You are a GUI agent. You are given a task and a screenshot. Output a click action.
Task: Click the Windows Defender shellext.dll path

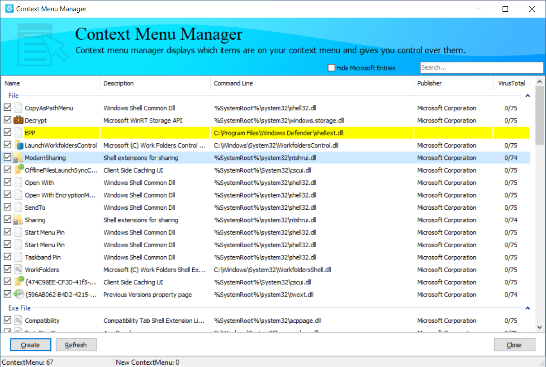click(279, 133)
